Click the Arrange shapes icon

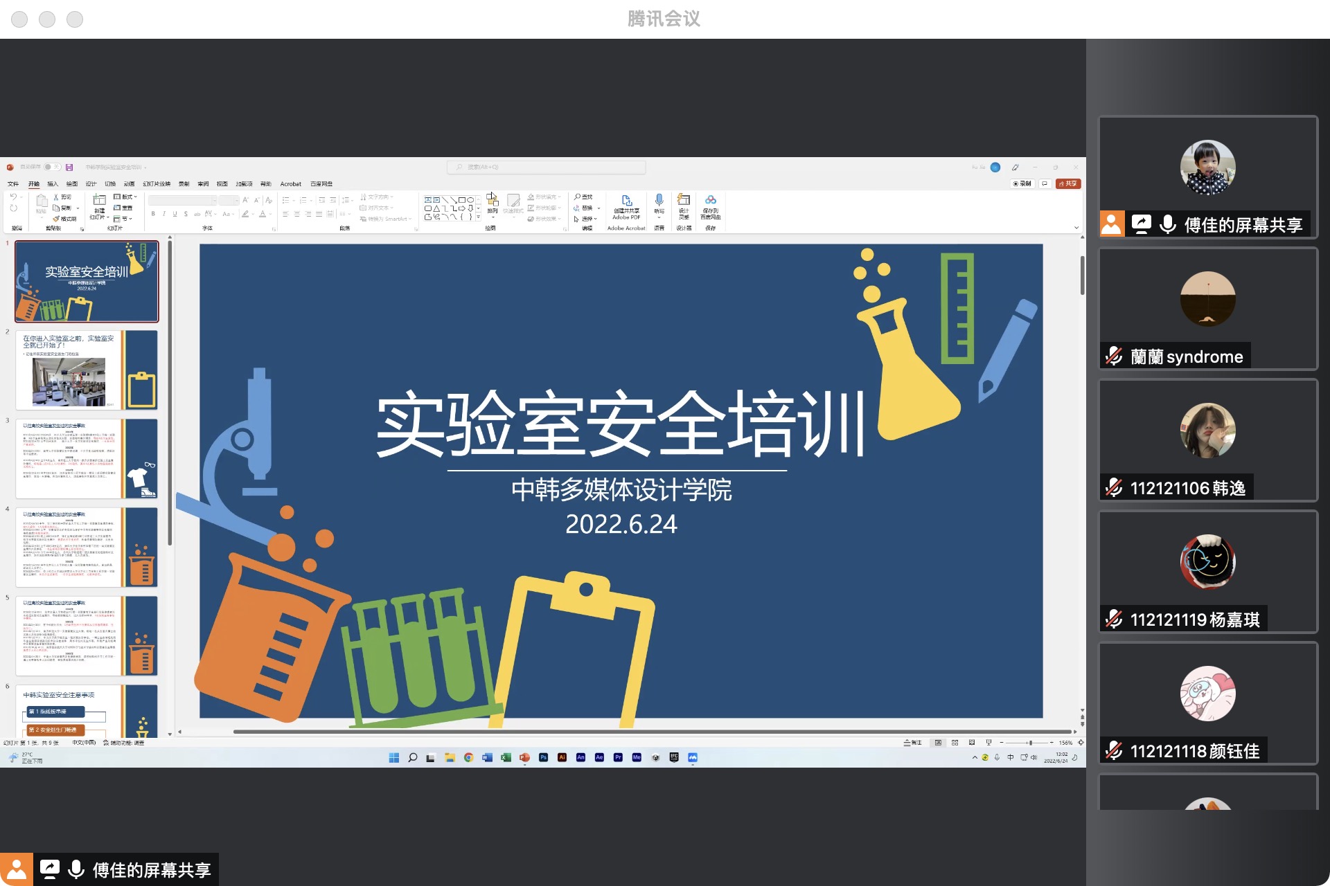point(492,200)
